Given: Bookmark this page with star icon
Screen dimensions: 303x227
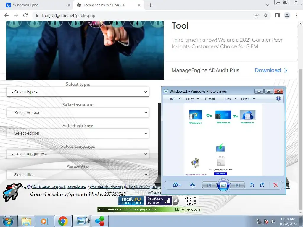Looking at the screenshot, I should point(266,15).
